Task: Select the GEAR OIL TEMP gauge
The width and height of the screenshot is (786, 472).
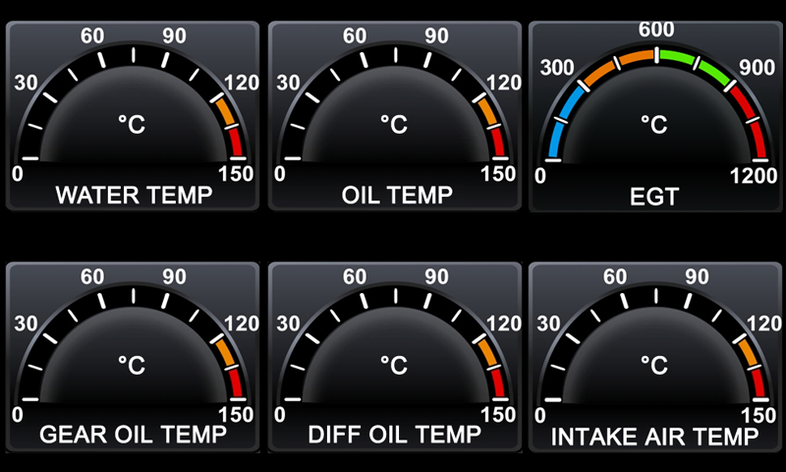Action: pos(133,357)
